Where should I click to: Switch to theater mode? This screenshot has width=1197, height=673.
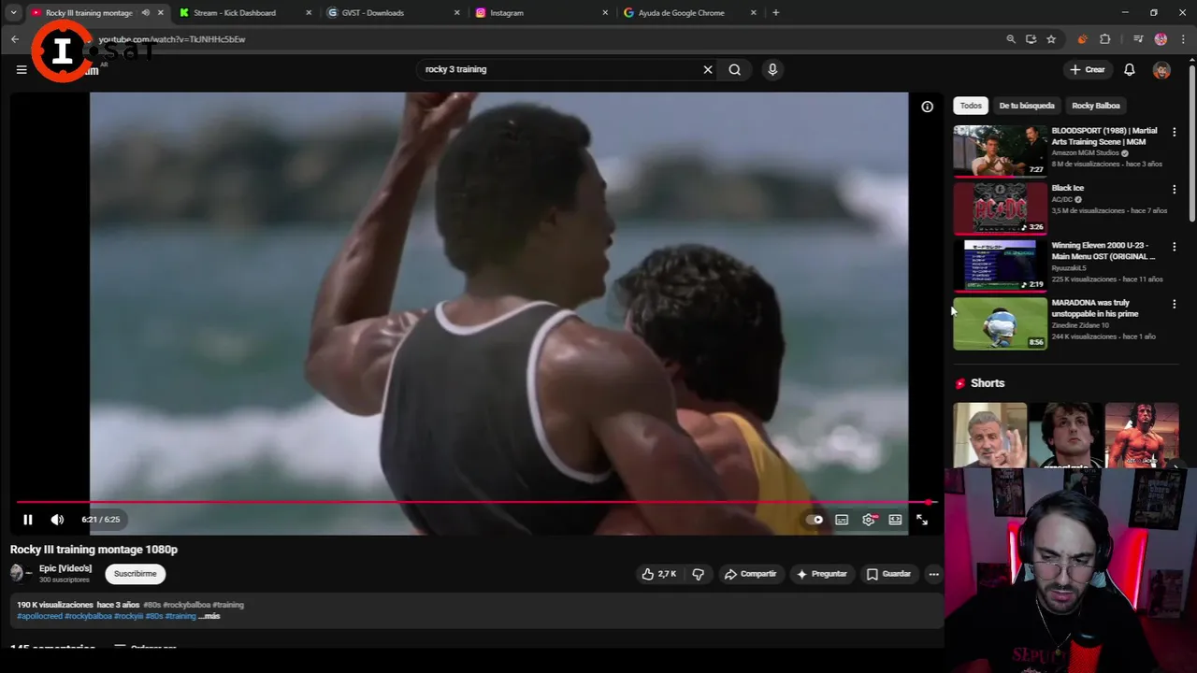pos(895,520)
